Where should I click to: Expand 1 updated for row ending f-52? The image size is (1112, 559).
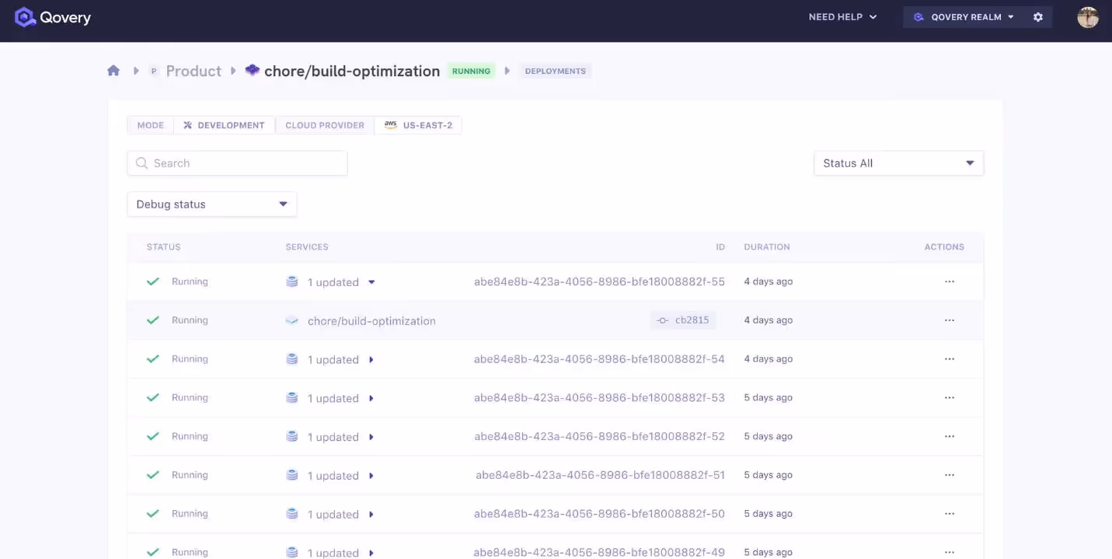371,437
